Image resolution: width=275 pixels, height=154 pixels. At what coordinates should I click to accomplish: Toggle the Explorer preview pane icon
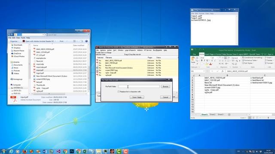tap(81, 41)
